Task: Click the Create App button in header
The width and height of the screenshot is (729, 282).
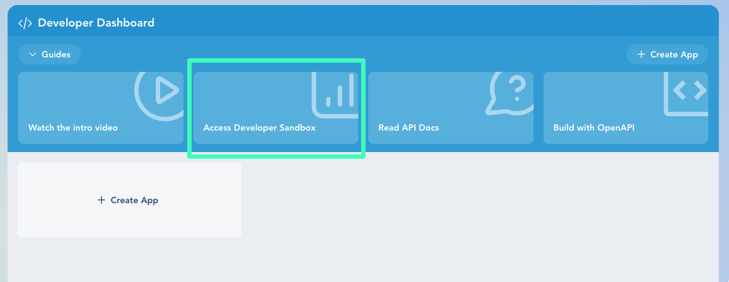Action: pos(667,54)
